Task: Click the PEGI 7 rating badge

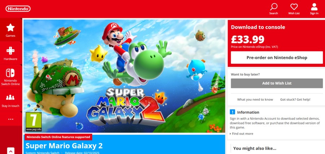Action: tap(34, 121)
